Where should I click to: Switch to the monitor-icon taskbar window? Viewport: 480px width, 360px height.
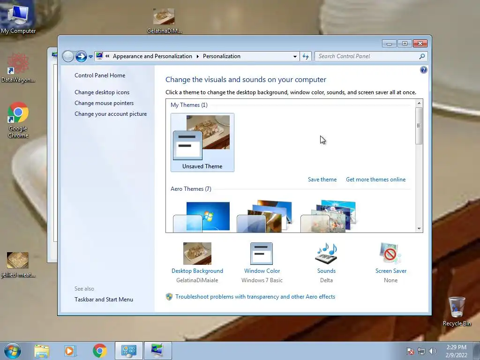157,351
